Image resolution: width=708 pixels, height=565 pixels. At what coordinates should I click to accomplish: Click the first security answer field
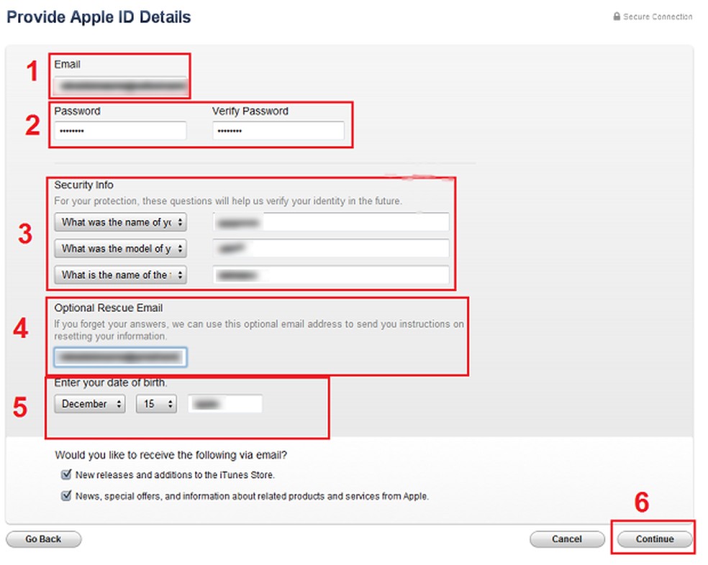[331, 222]
